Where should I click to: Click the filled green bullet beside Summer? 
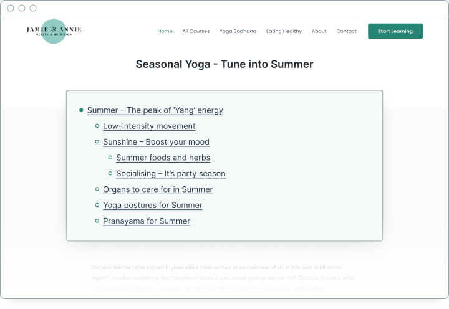[81, 110]
